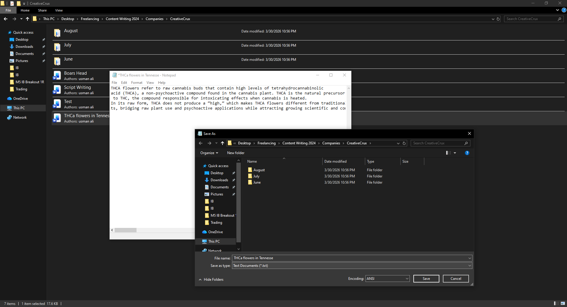The height and width of the screenshot is (307, 567).
Task: Open Save as type combo box
Action: pos(352,266)
